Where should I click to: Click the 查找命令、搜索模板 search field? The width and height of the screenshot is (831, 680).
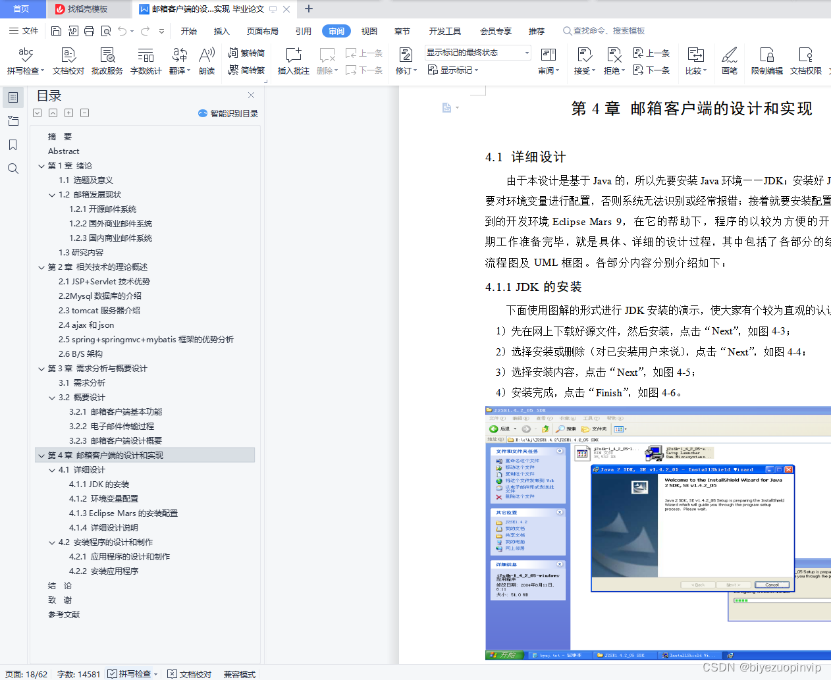pos(604,31)
